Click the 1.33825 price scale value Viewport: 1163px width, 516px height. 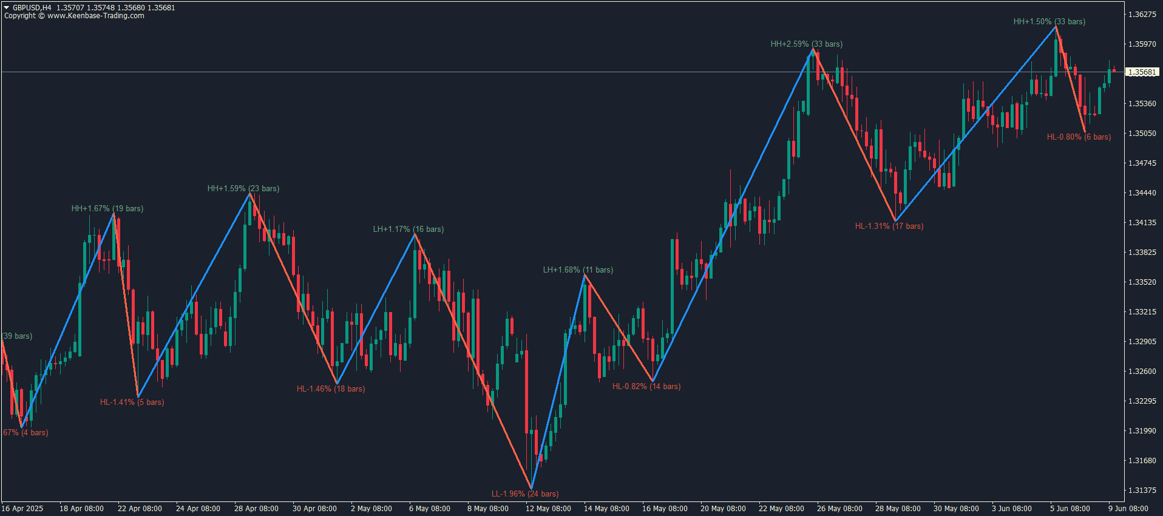coord(1142,253)
